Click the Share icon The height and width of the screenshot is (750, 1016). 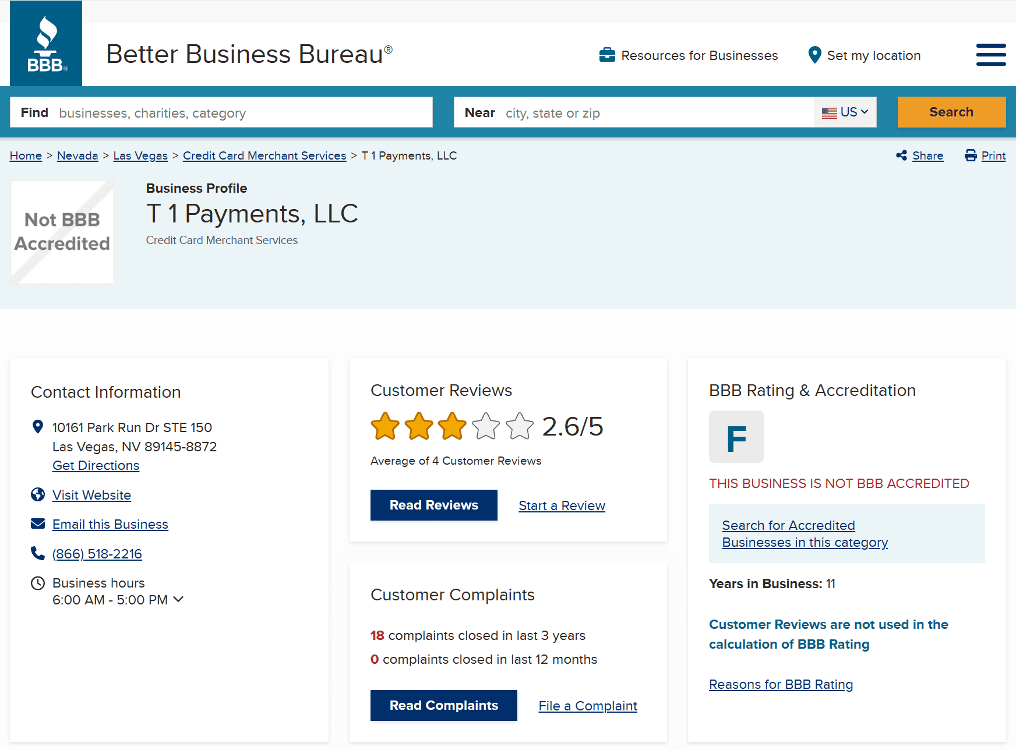901,155
